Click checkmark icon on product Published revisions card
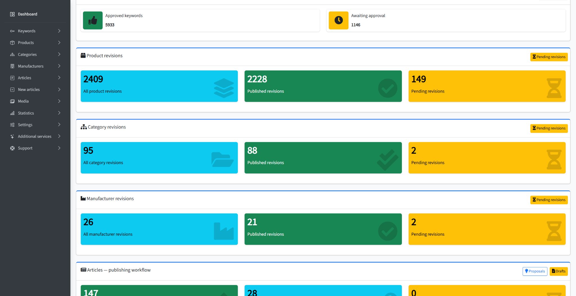Image resolution: width=576 pixels, height=296 pixels. pyautogui.click(x=388, y=88)
